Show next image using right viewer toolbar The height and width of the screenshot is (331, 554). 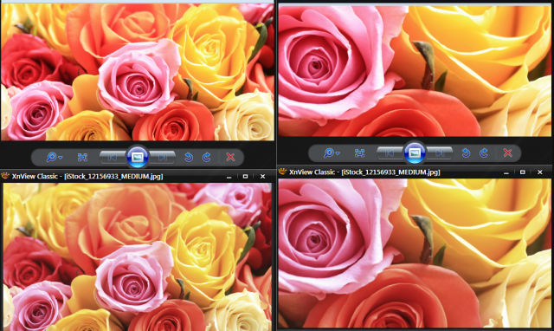tap(440, 153)
